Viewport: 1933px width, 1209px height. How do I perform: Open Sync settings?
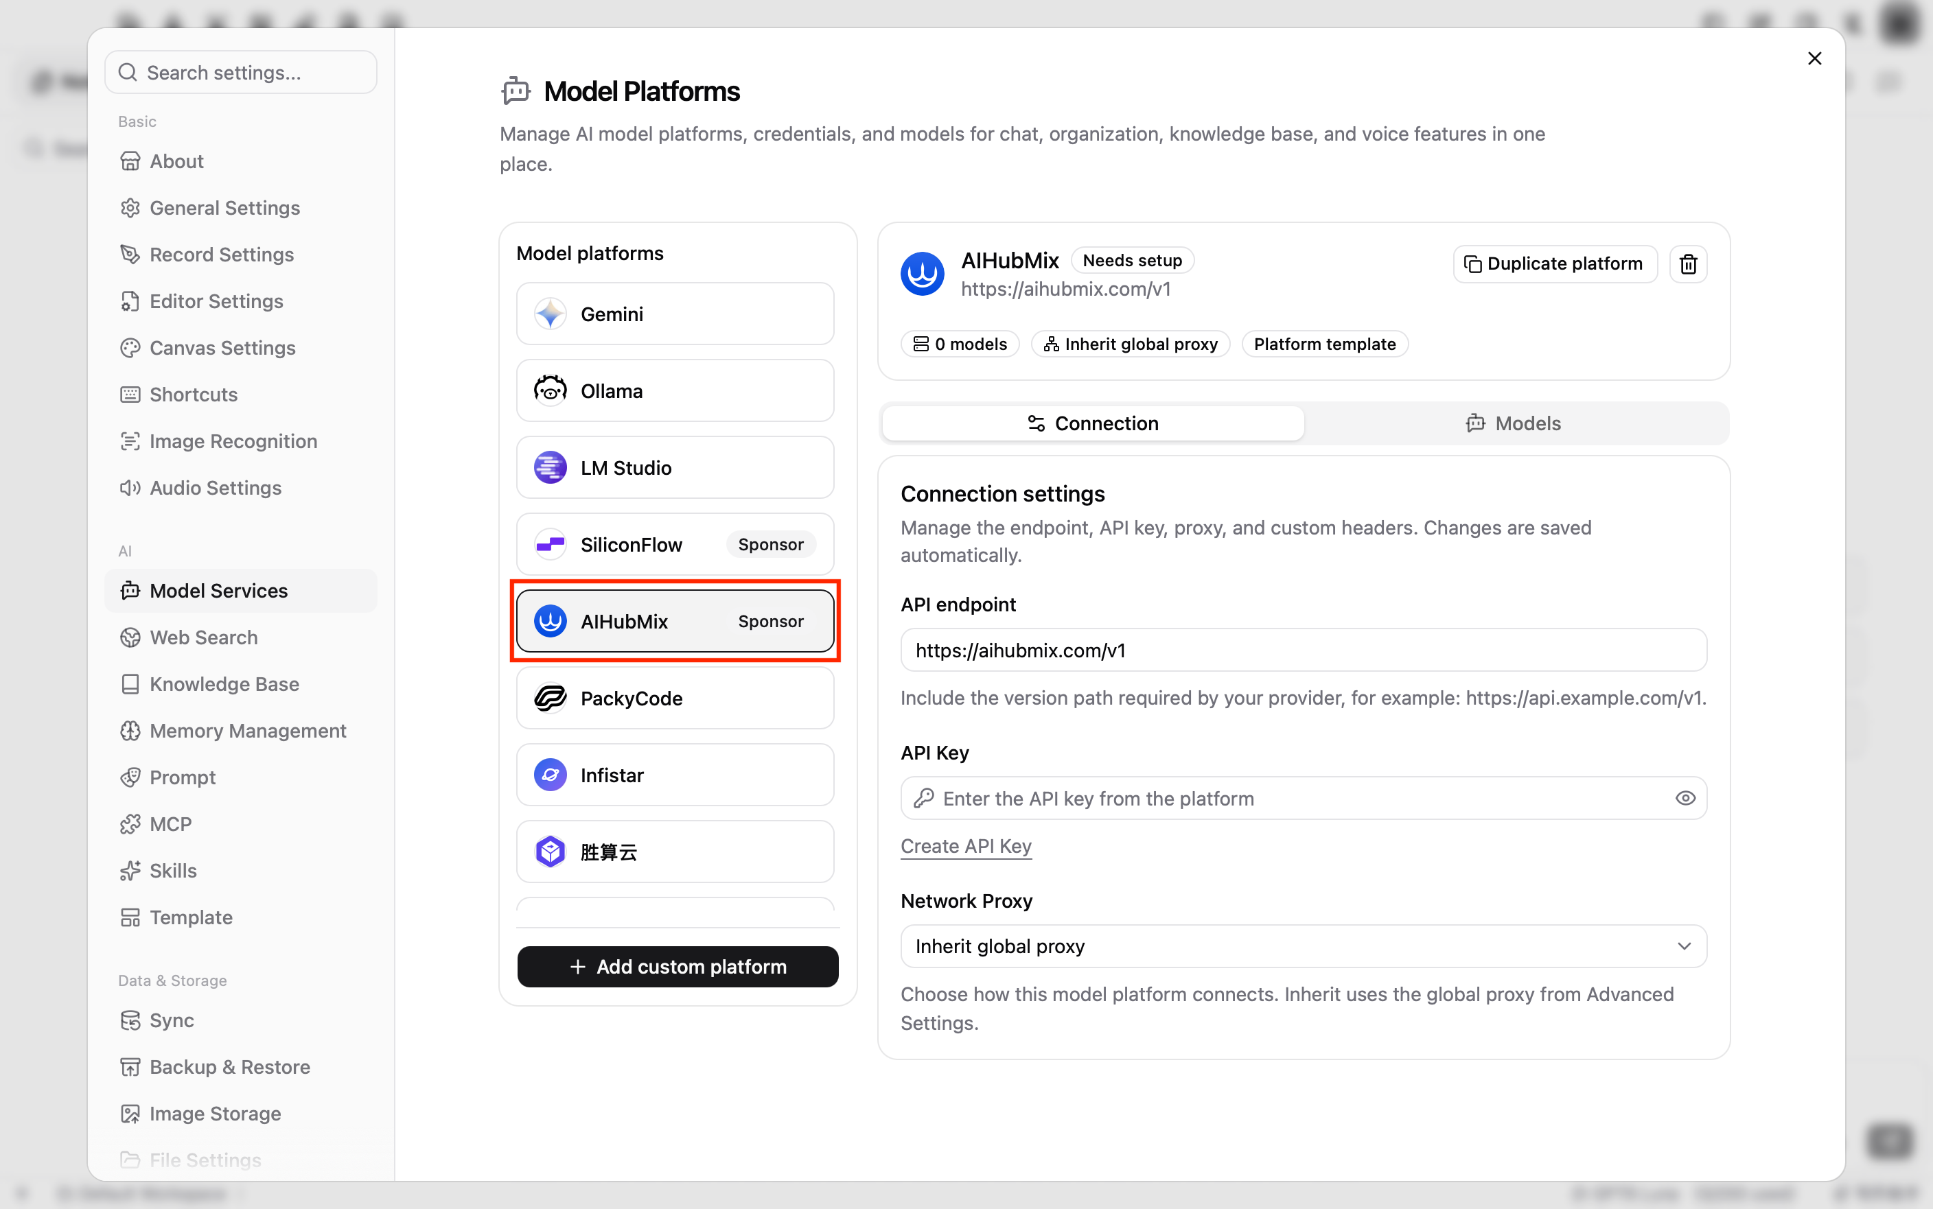[x=241, y=1020]
